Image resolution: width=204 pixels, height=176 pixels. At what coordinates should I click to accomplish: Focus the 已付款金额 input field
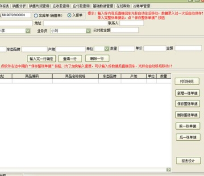tap(125, 30)
